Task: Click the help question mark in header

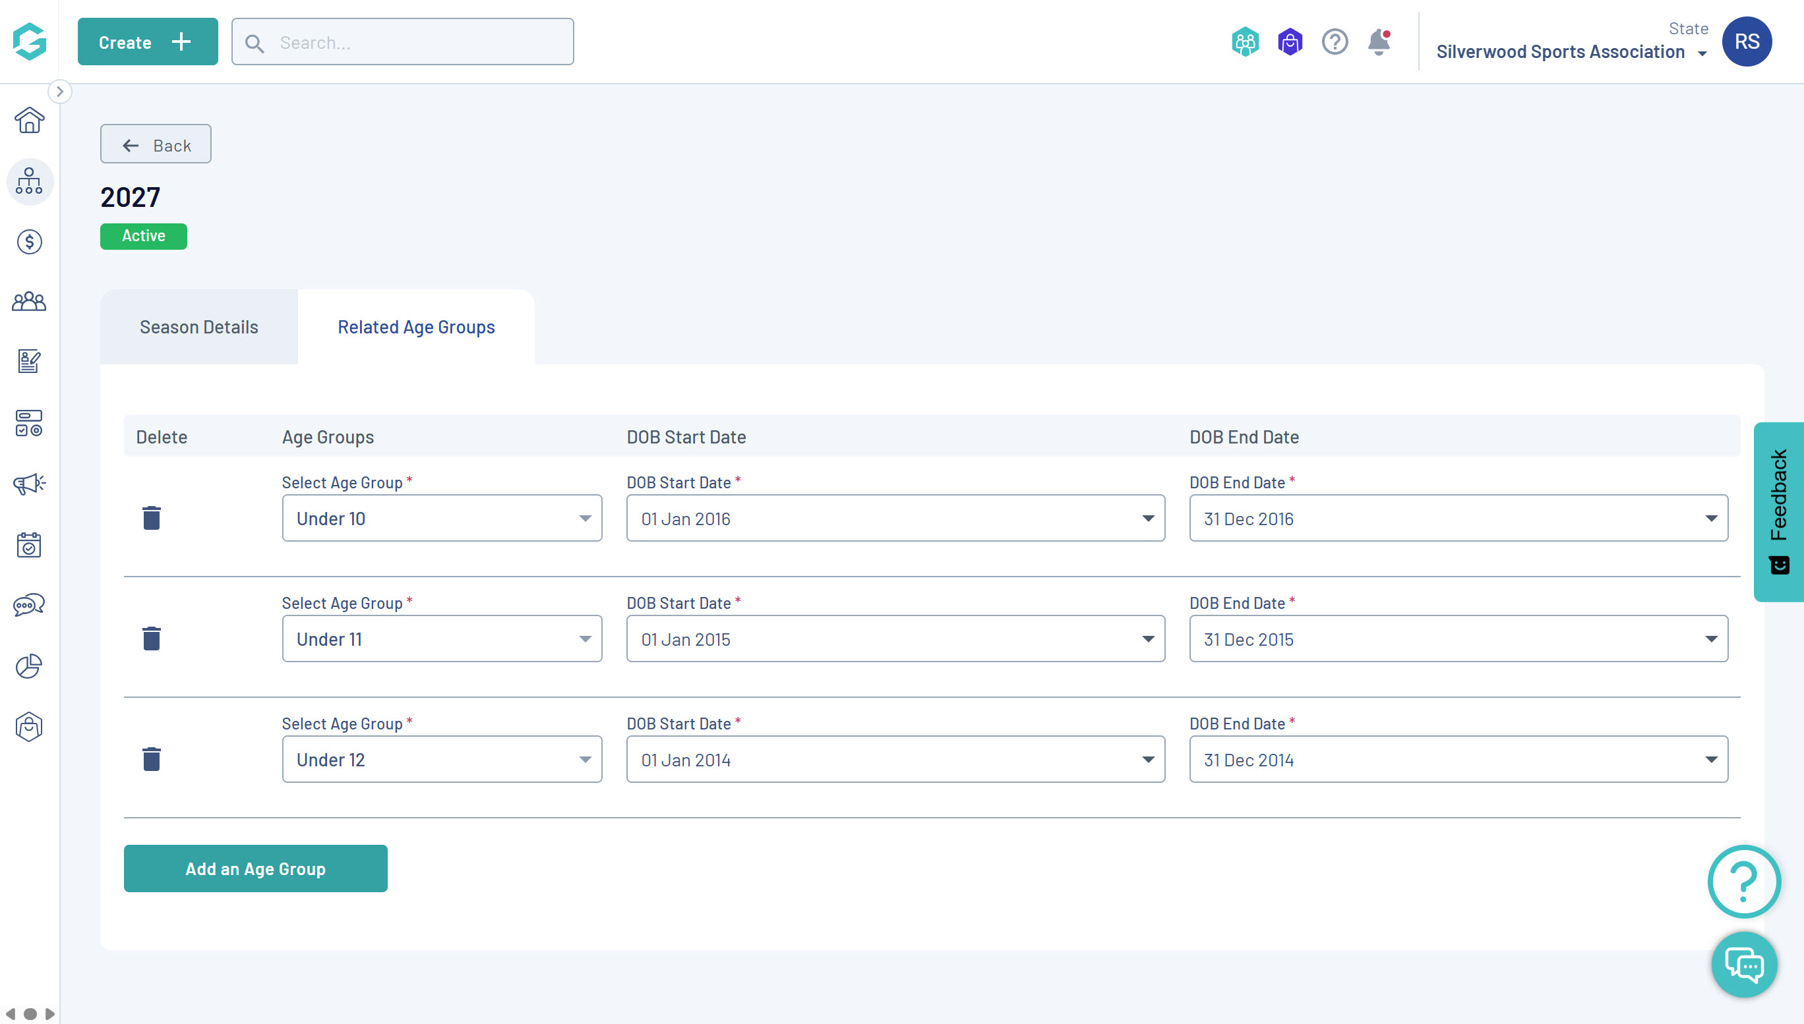Action: [x=1334, y=42]
